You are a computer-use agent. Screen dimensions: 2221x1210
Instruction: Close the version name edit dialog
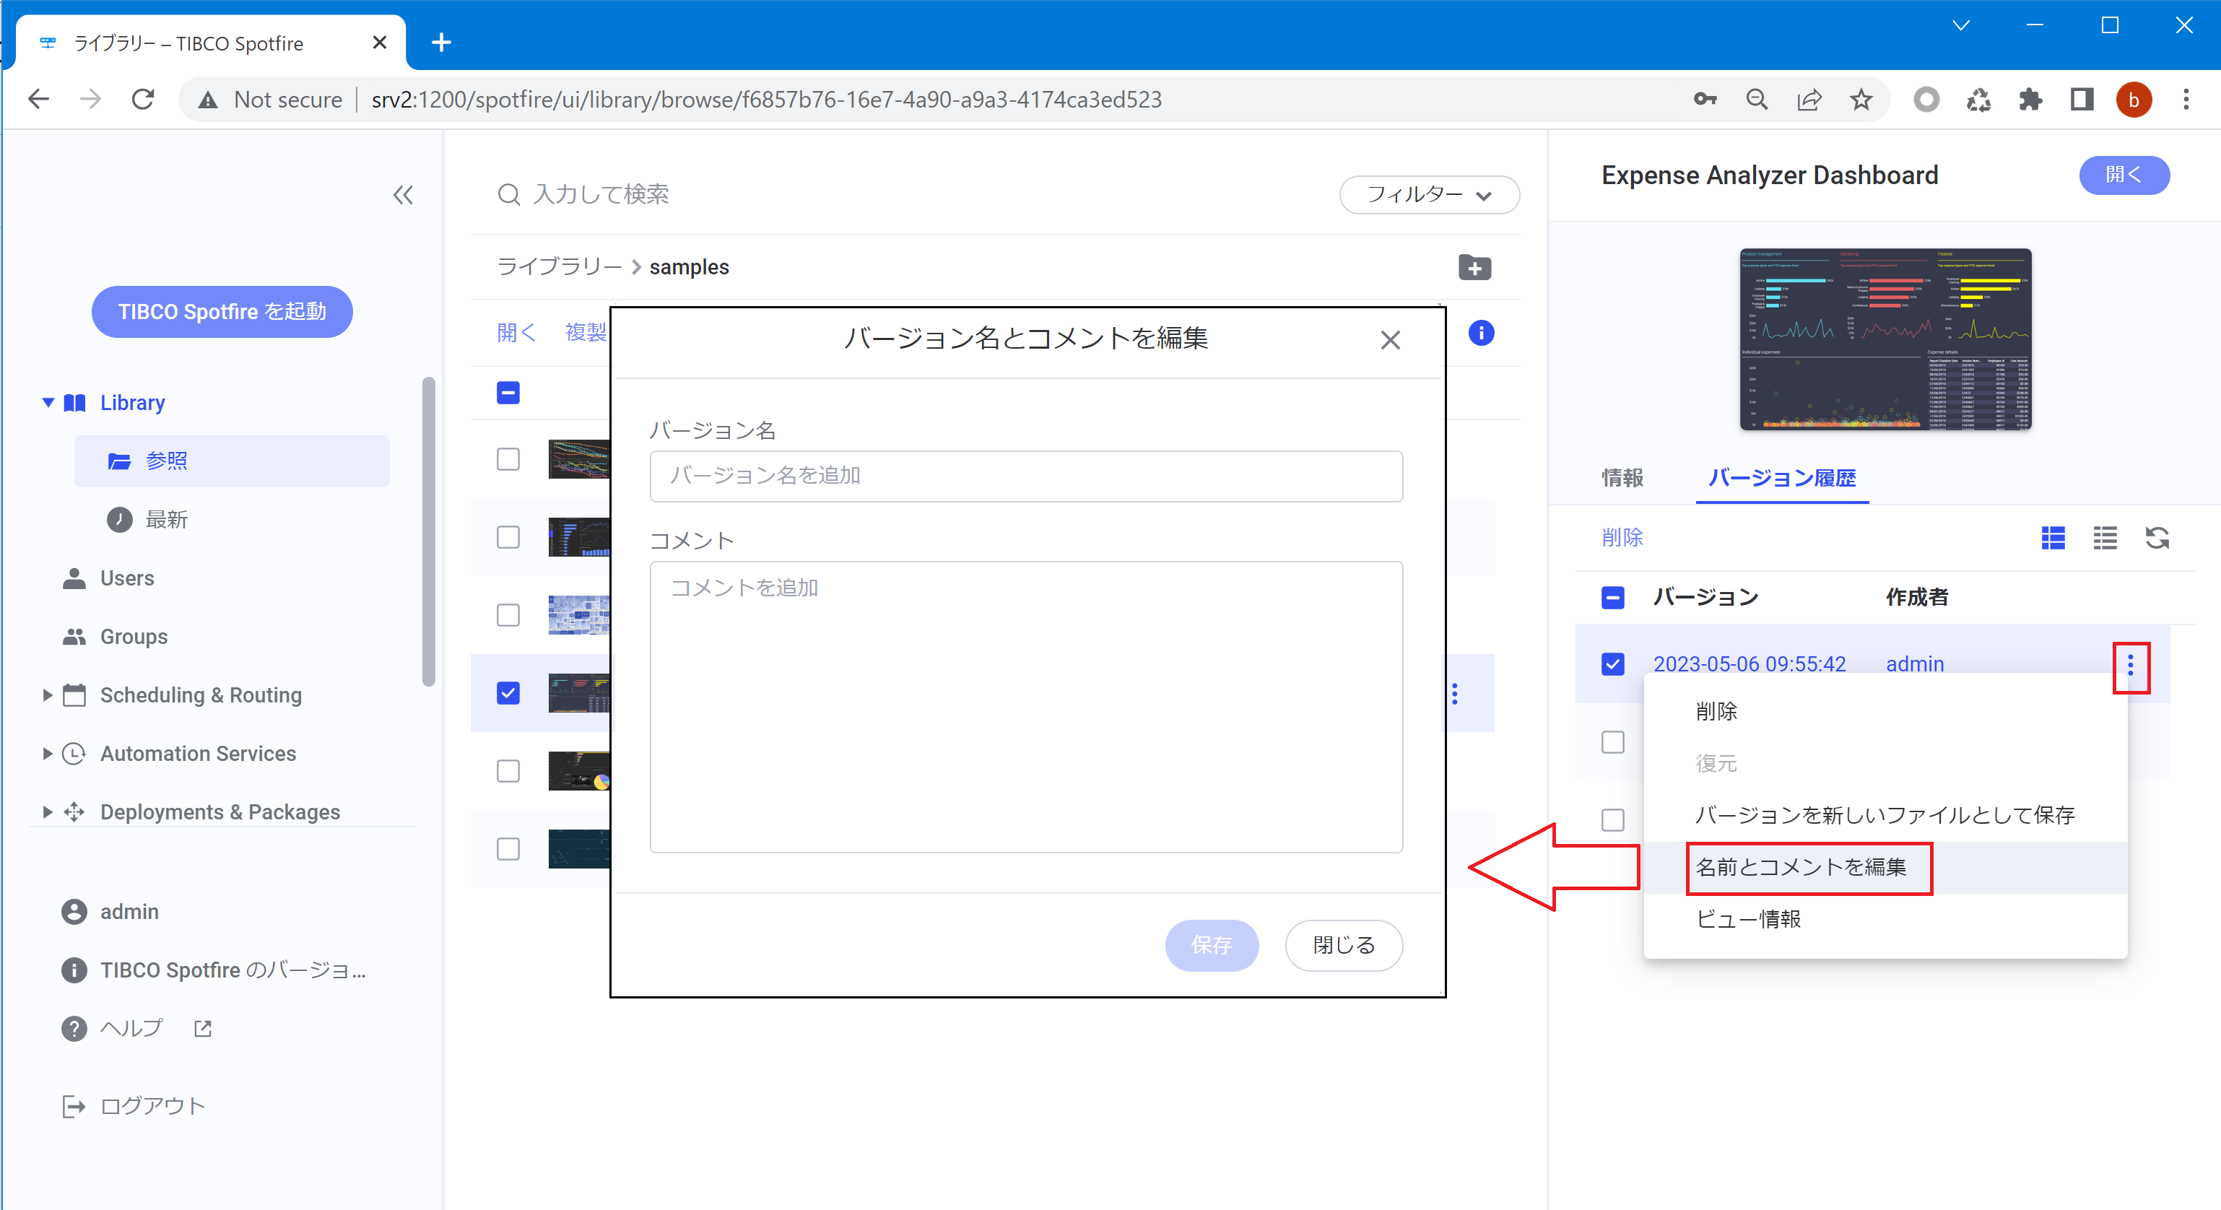coord(1390,341)
